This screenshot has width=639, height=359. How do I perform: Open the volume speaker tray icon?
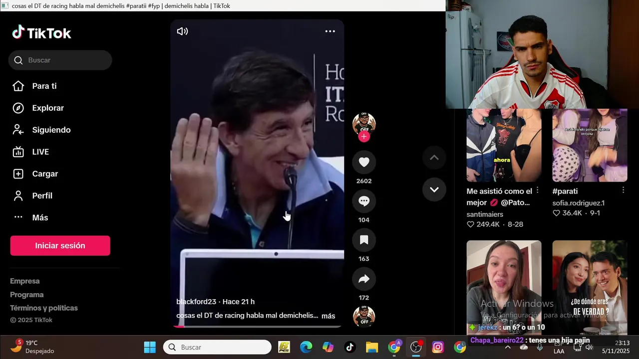point(589,348)
